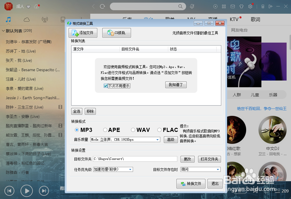Switch to mini mode icon
Screen dimensions: 291x199
pyautogui.click(x=270, y=6)
